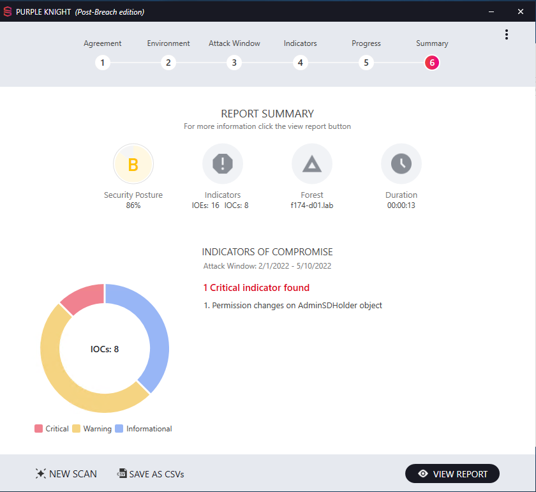The width and height of the screenshot is (536, 492).
Task: Click the 'Critical' legend label
Action: pyautogui.click(x=57, y=429)
